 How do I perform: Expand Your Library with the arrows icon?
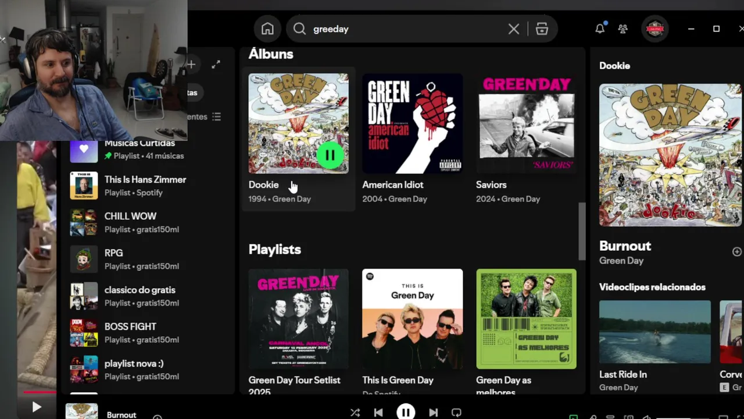point(216,65)
